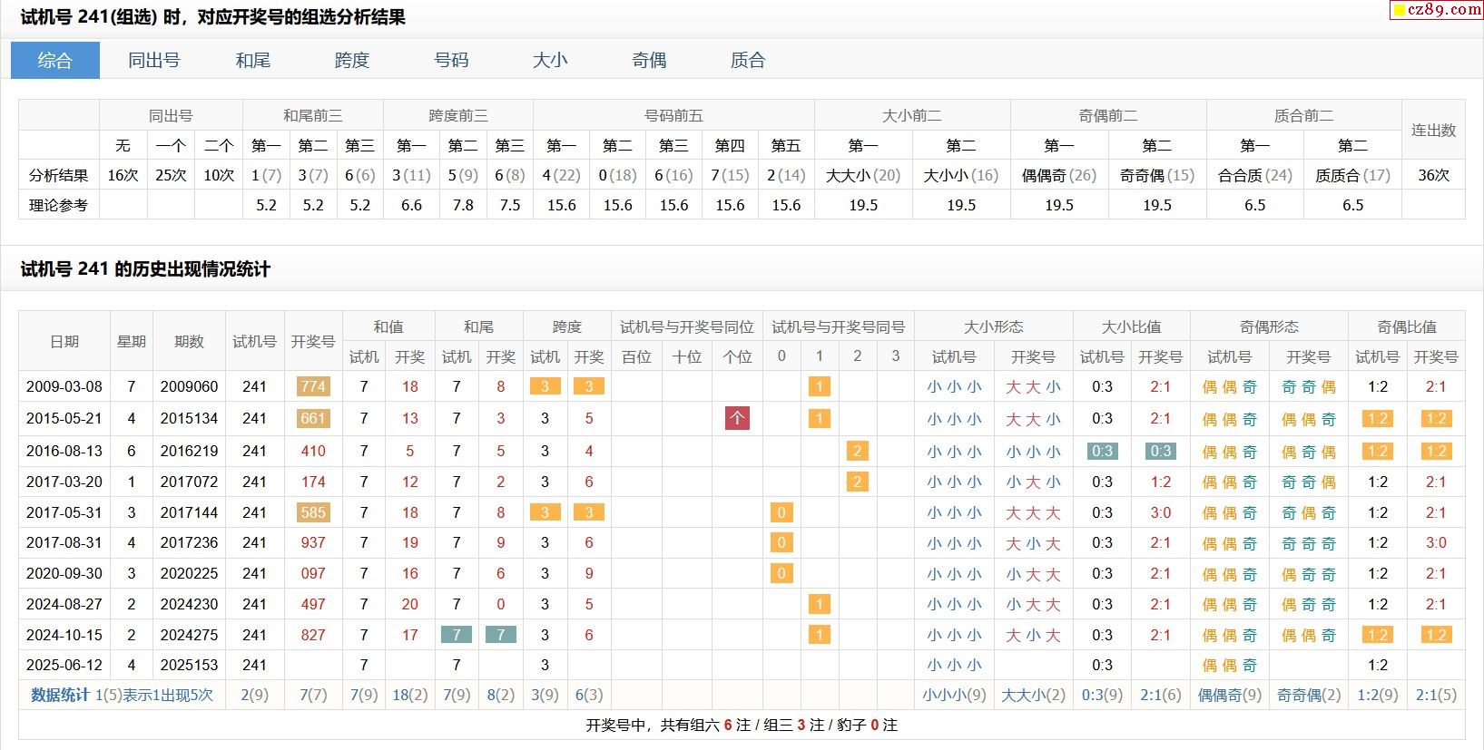Image resolution: width=1484 pixels, height=750 pixels.
Task: Click the 理论参考 row label
Action: (59, 205)
